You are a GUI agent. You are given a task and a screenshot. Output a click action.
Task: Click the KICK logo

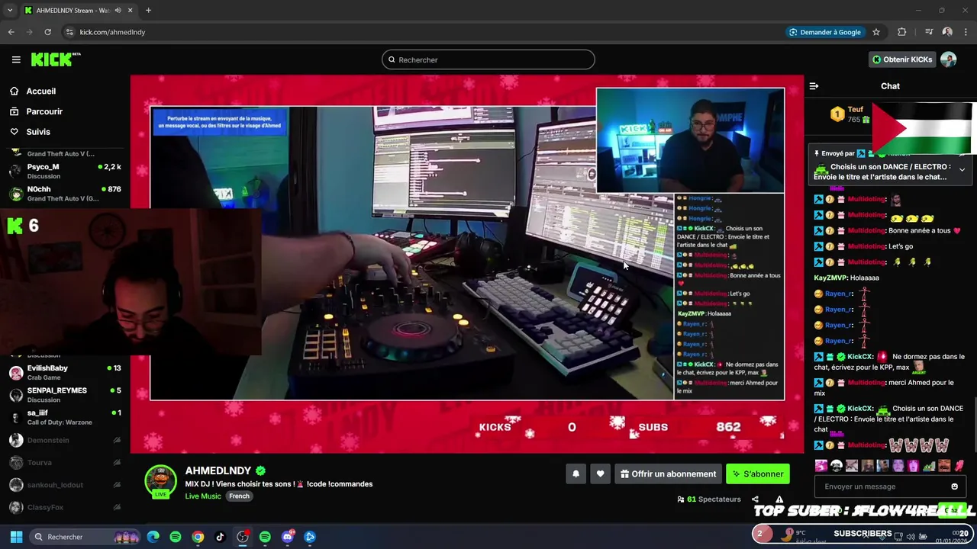pos(55,59)
